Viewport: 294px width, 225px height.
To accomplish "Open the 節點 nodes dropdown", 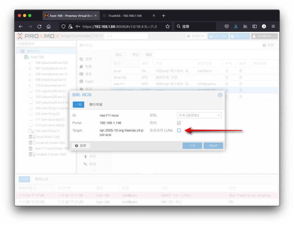I will pyautogui.click(x=199, y=115).
